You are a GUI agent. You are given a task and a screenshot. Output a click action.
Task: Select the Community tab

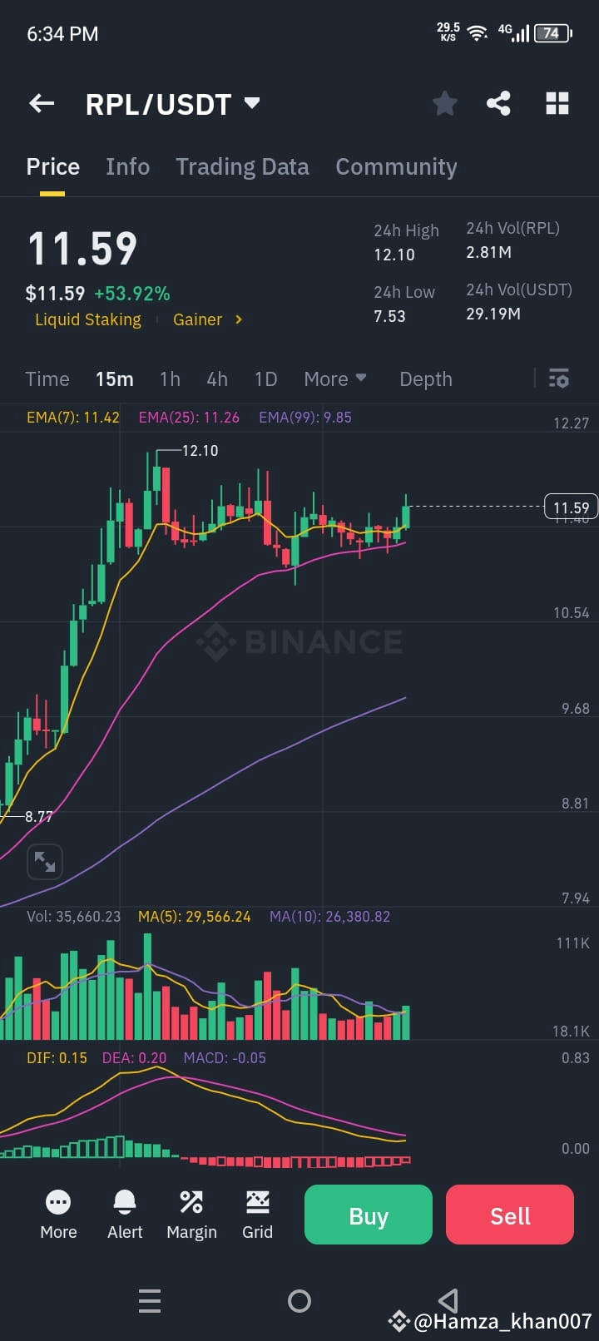[396, 166]
